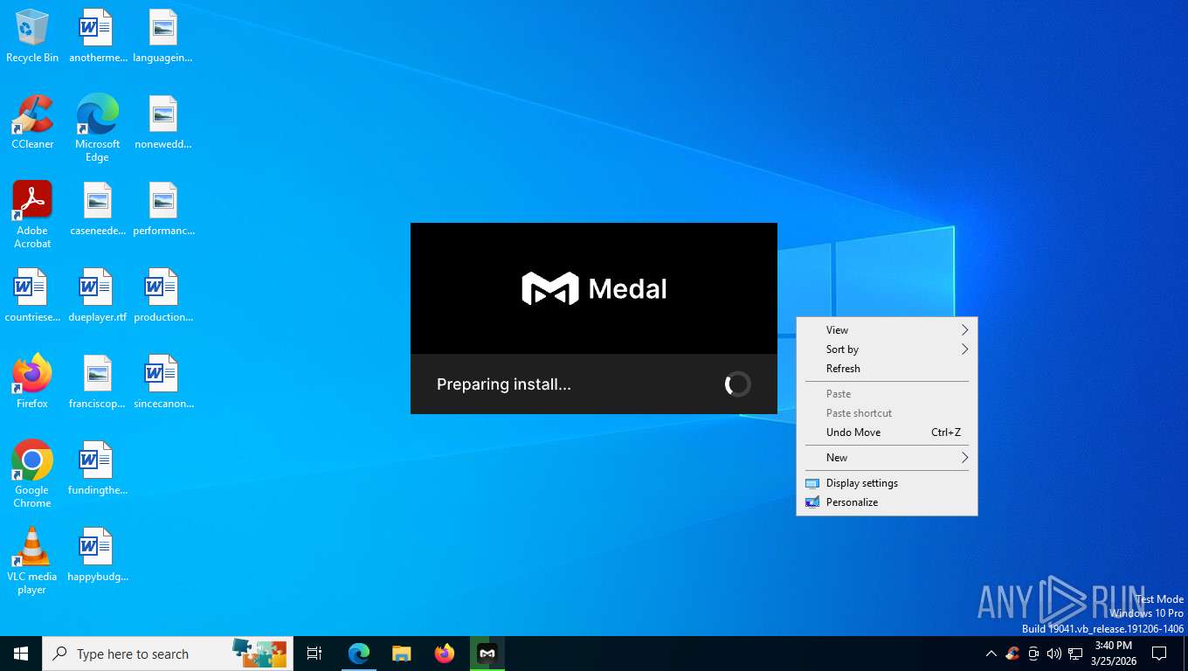1188x671 pixels.
Task: Open the Action Center notifications icon
Action: tap(1159, 654)
